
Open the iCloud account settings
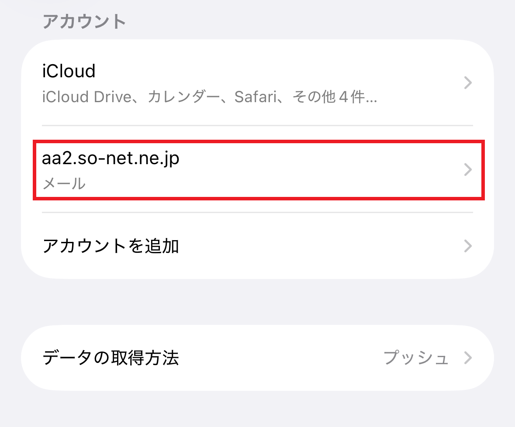click(69, 71)
